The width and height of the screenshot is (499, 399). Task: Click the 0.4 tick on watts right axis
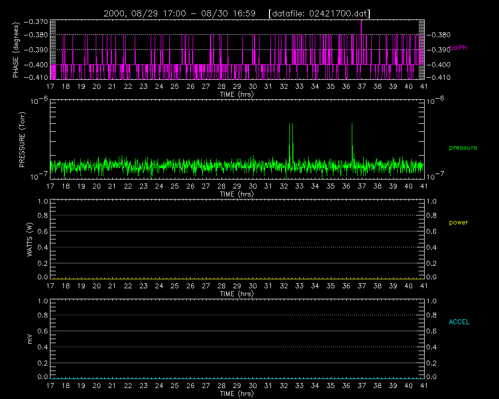[x=432, y=247]
